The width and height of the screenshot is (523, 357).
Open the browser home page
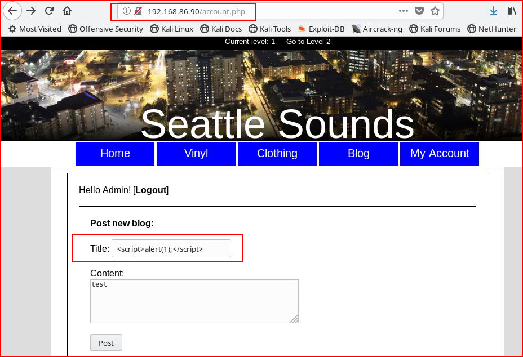(67, 11)
